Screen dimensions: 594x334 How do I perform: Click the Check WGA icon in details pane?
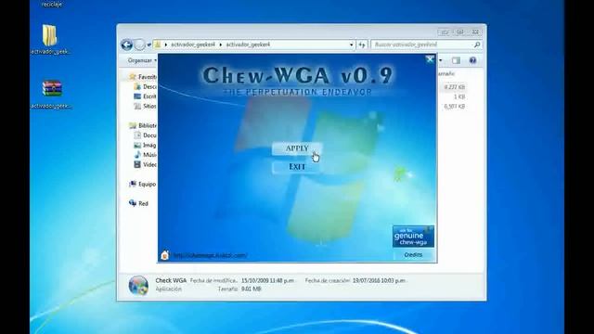coord(138,285)
